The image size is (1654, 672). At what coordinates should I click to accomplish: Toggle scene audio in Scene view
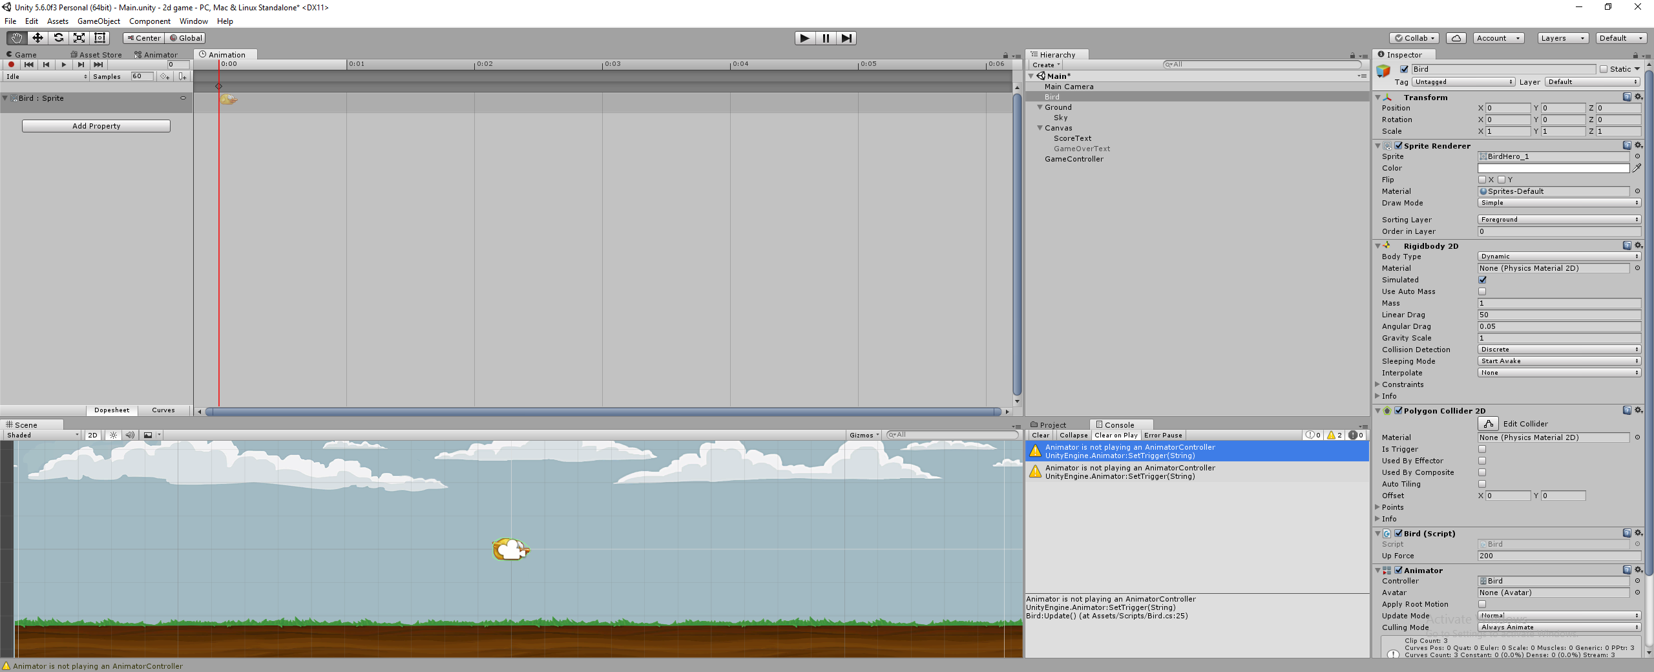click(130, 436)
